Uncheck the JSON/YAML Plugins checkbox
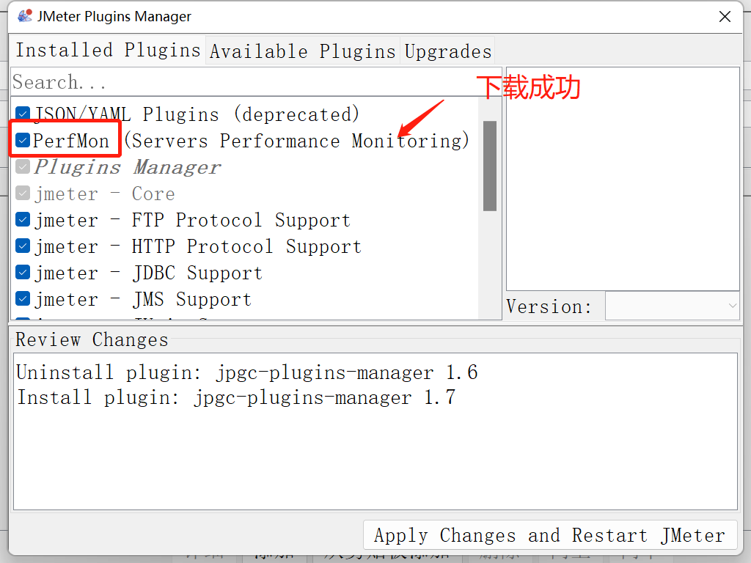This screenshot has width=751, height=563. click(x=23, y=114)
